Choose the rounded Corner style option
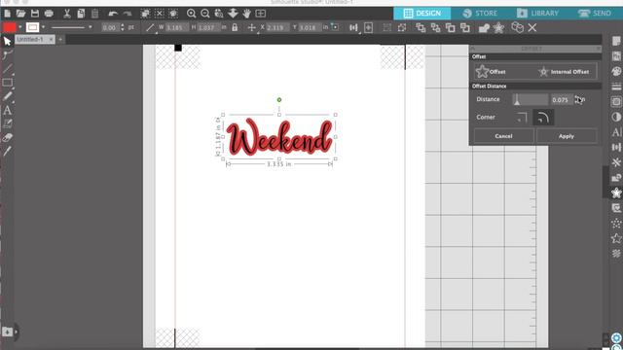623x350 pixels. (x=543, y=118)
